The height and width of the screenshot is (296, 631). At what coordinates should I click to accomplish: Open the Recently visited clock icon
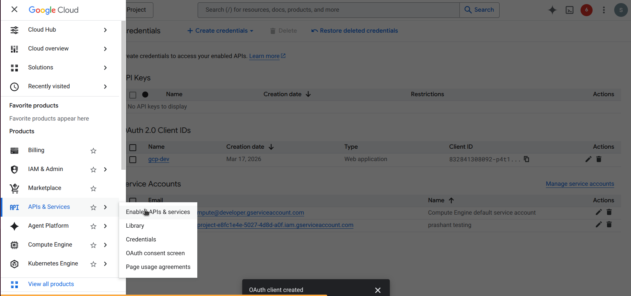point(14,87)
